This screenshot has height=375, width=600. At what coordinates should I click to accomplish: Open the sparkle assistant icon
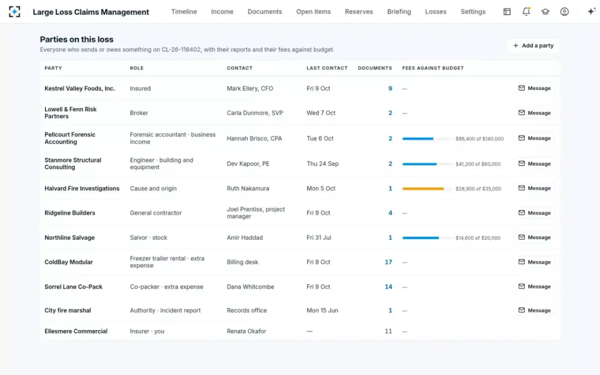(x=590, y=11)
